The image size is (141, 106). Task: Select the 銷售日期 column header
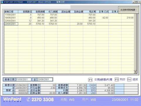click(11, 12)
